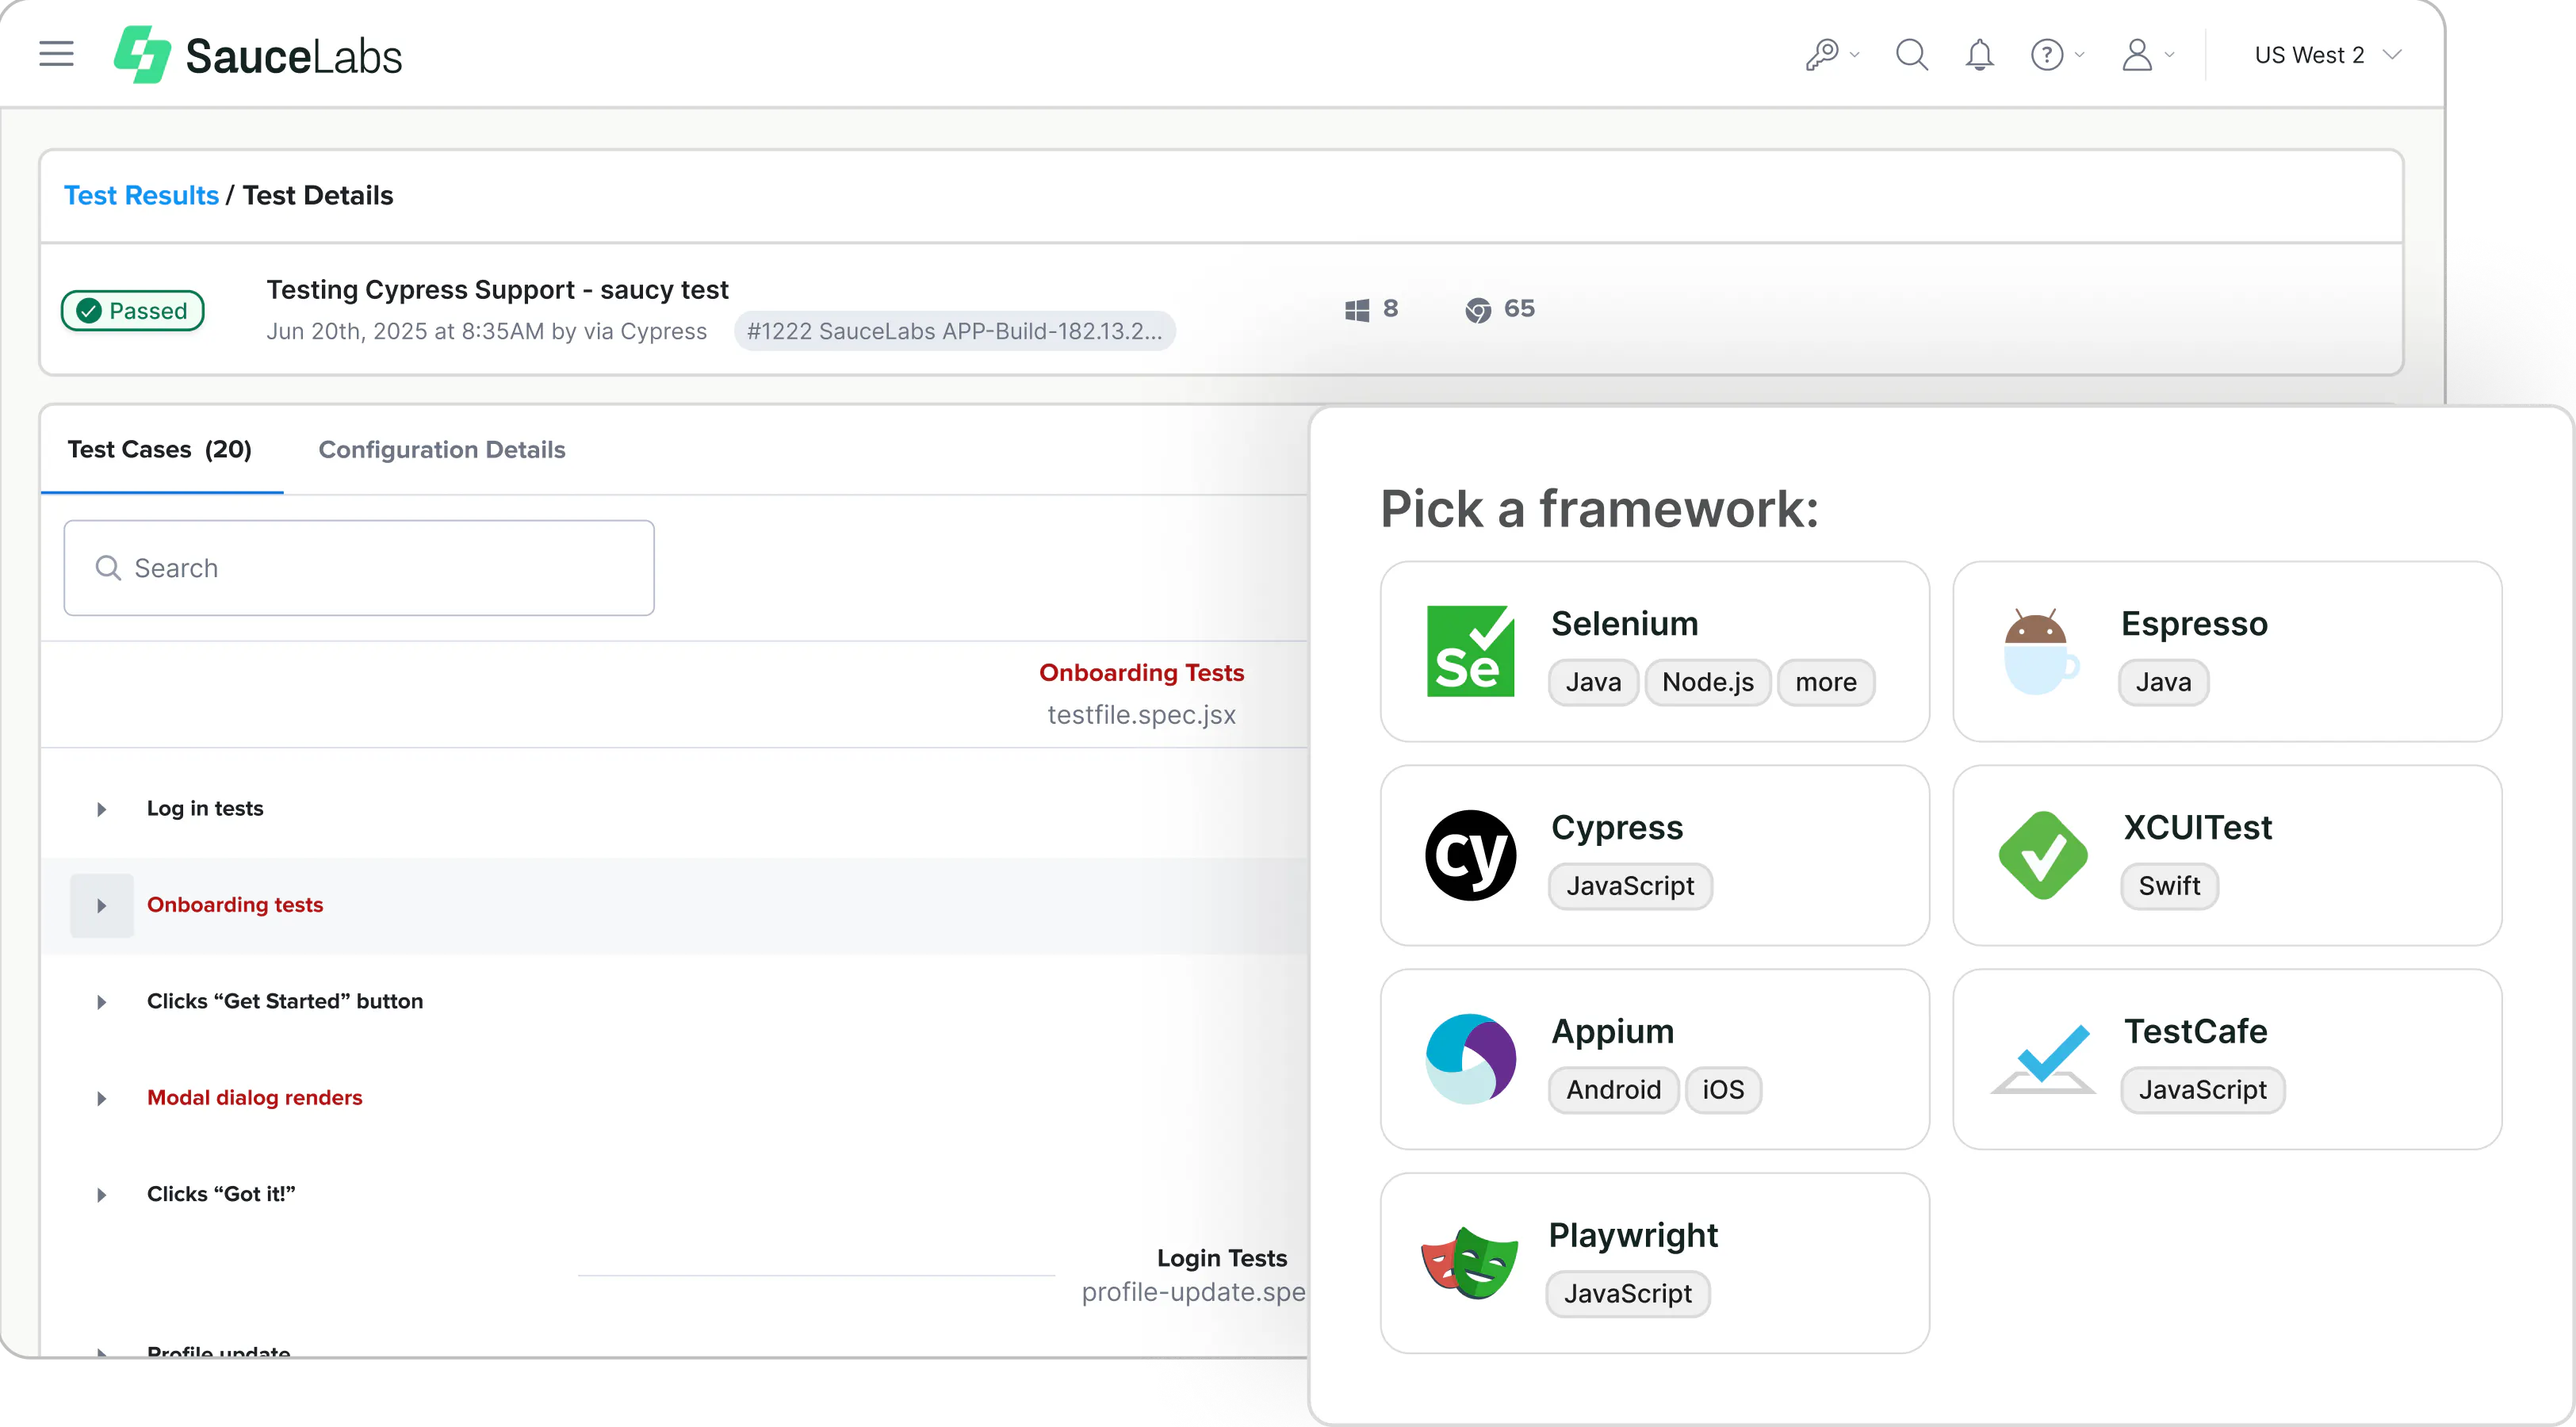2576x1427 pixels.
Task: Expand the Clicks “Got it!” row
Action: [x=101, y=1195]
